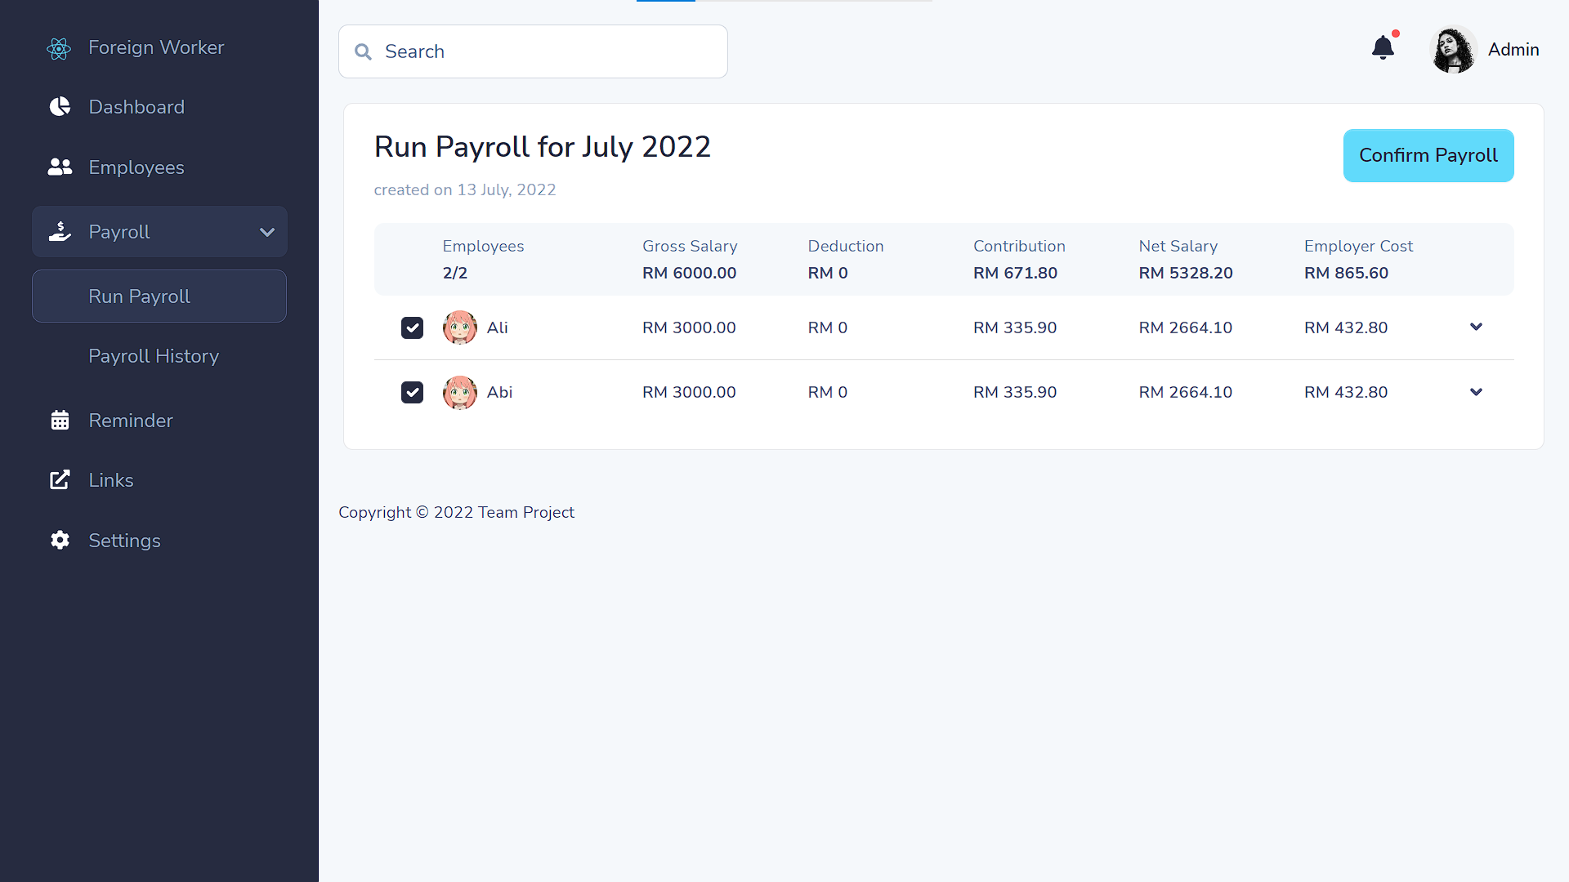Click the Links external-link icon
Viewport: 1569px width, 882px height.
coord(60,480)
